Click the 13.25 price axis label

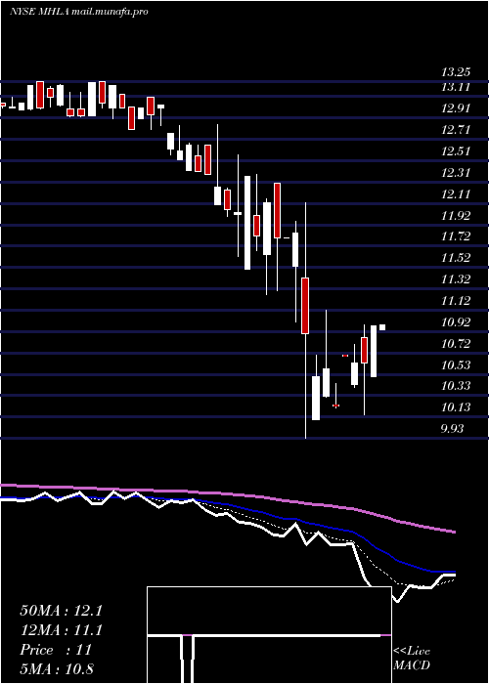point(458,72)
